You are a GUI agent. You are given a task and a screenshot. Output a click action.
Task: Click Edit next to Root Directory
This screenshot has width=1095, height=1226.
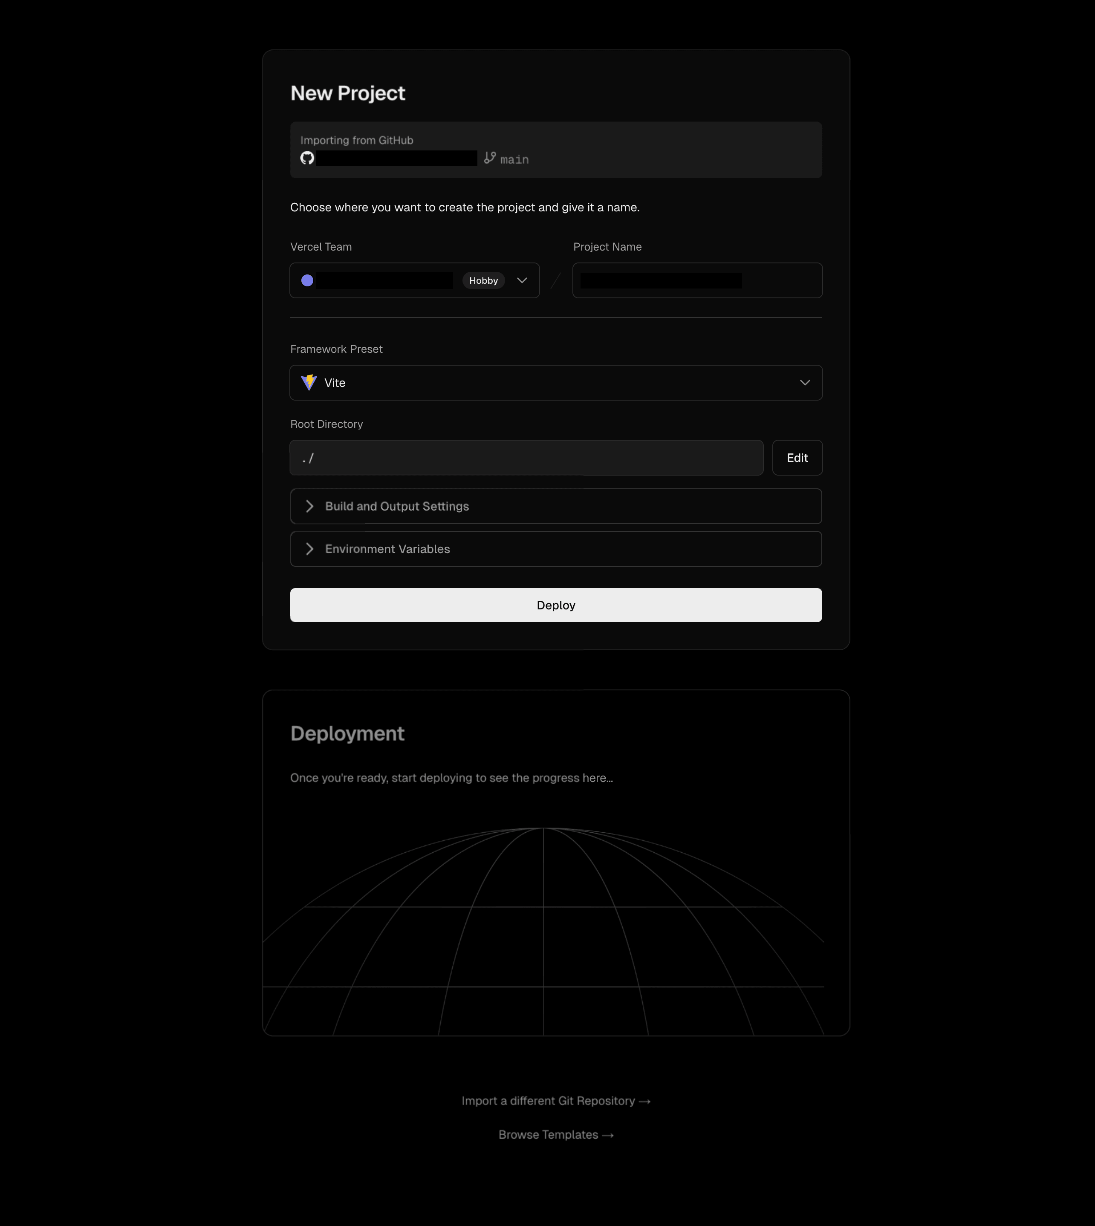[797, 458]
